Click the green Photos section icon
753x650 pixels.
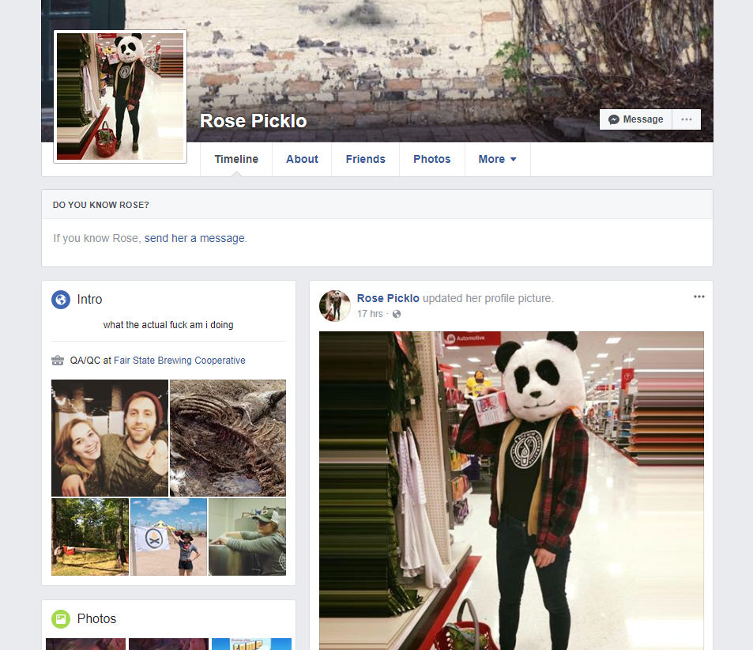tap(61, 619)
